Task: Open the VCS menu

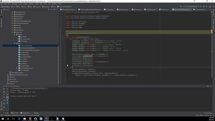Action: pos(49,4)
